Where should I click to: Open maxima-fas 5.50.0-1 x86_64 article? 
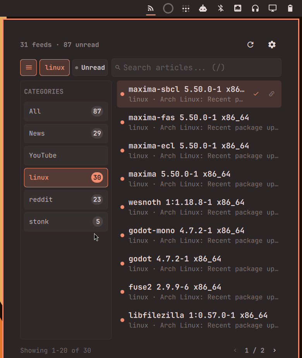(x=199, y=122)
